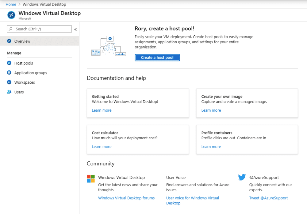The width and height of the screenshot is (307, 214).
Task: Click the User Voice community title
Action: (176, 177)
